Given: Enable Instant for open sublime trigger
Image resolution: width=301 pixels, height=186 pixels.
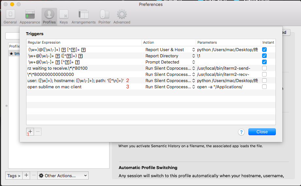Looking at the screenshot, I should (x=264, y=87).
